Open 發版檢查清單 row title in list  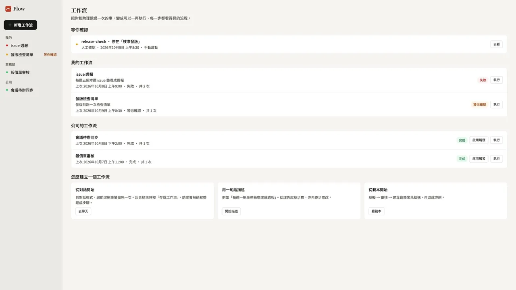click(87, 99)
